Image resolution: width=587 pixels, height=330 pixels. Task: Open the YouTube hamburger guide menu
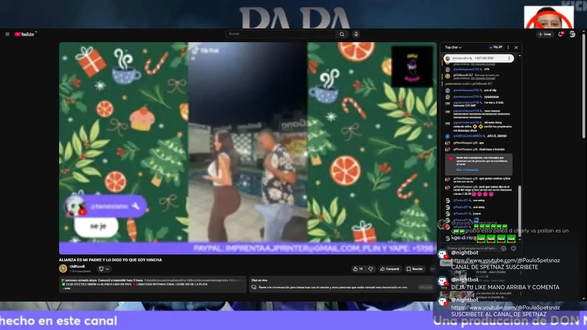(x=7, y=34)
